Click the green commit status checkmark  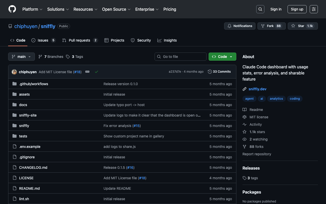[97, 72]
